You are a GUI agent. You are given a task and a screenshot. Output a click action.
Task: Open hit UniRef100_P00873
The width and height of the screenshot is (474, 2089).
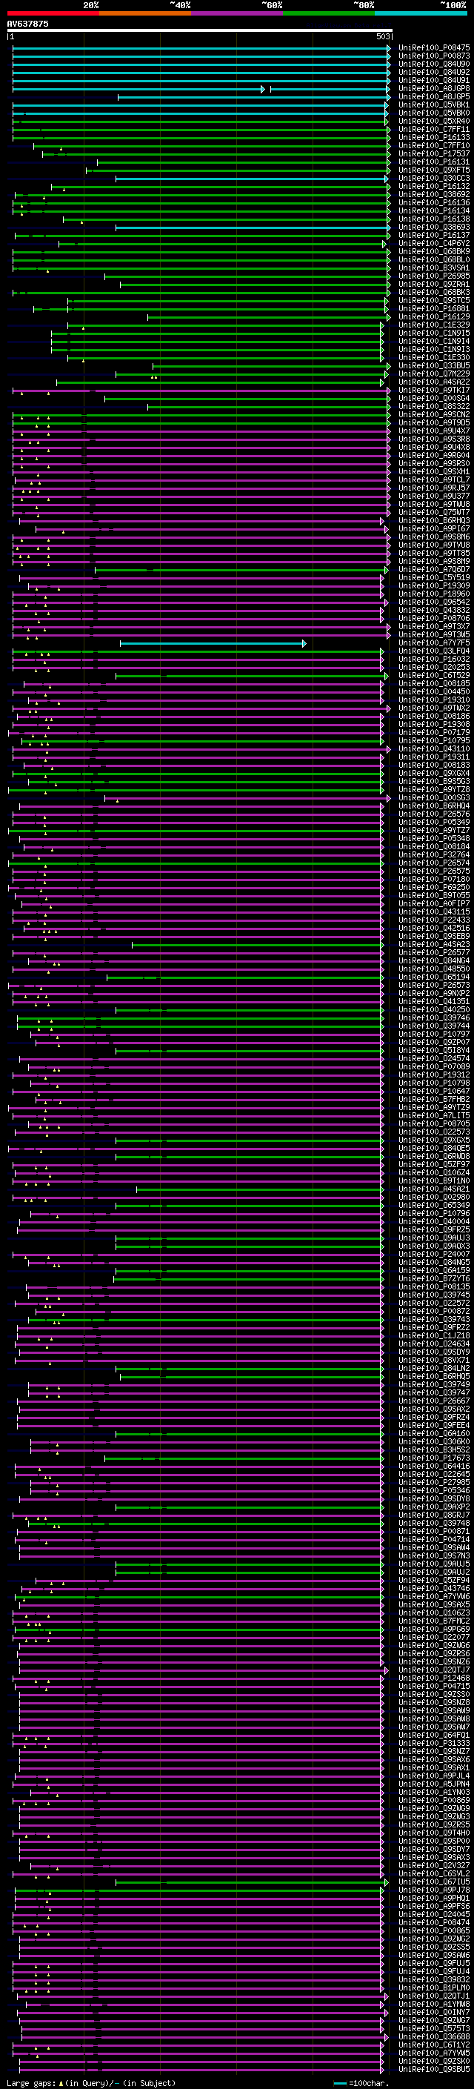tap(434, 56)
